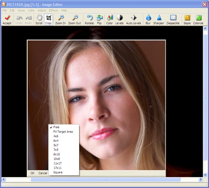Open the Help menu
Image resolution: width=209 pixels, height=188 pixels.
[x=64, y=10]
